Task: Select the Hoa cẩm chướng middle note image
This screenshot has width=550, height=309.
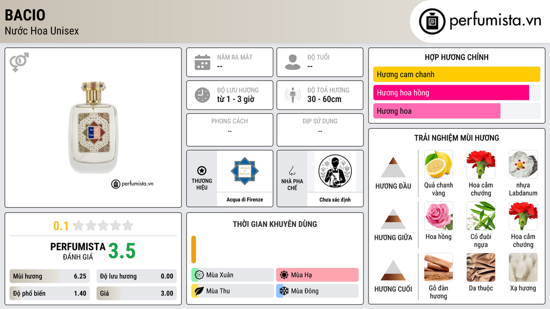Action: pos(523,216)
